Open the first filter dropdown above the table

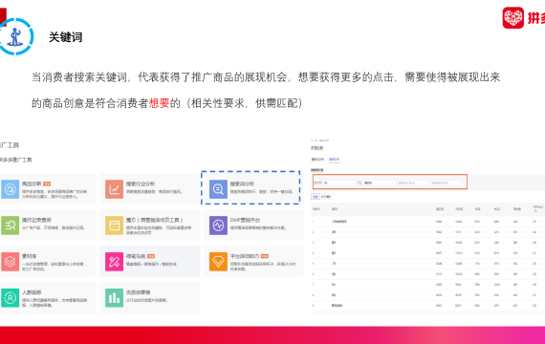[338, 183]
